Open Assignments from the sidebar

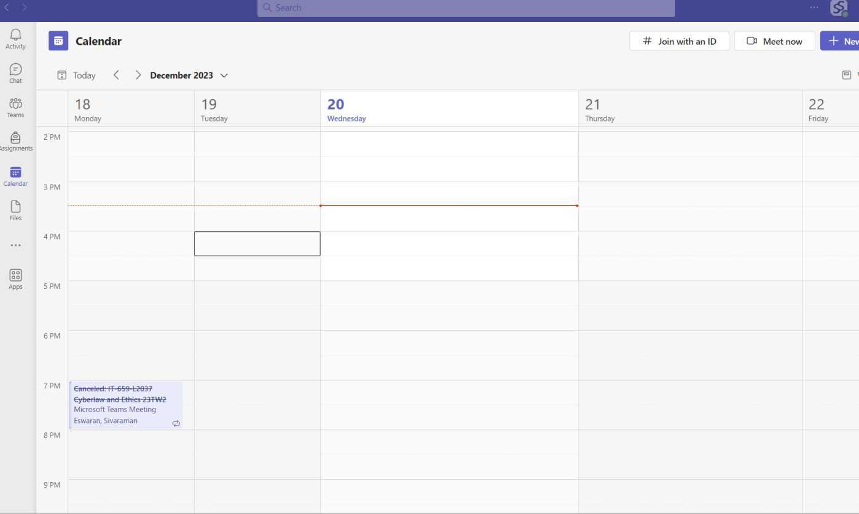click(x=15, y=142)
